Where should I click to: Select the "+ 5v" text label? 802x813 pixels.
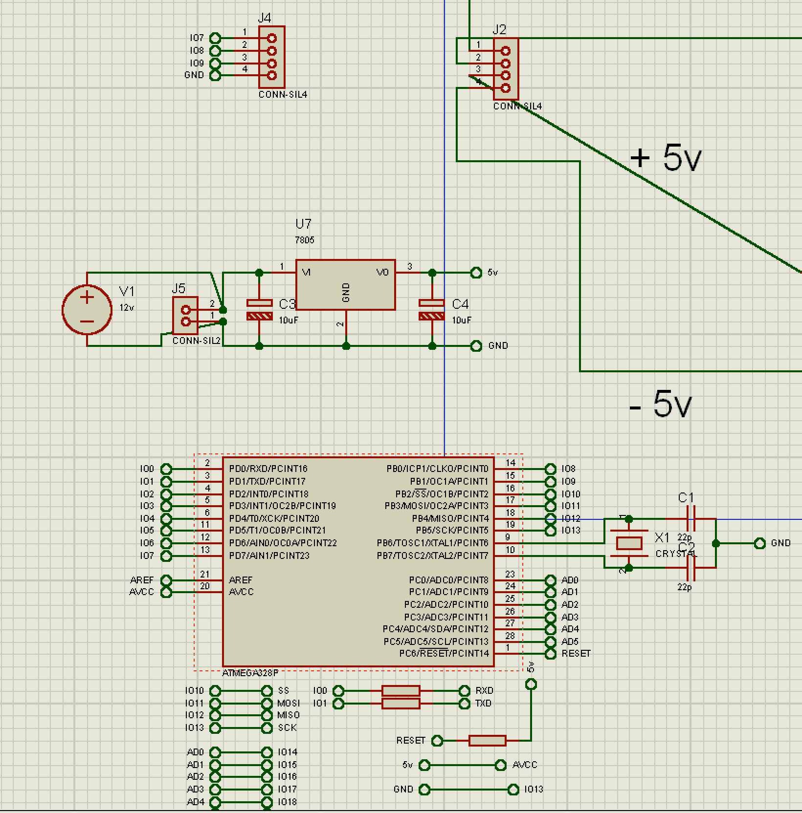(666, 158)
